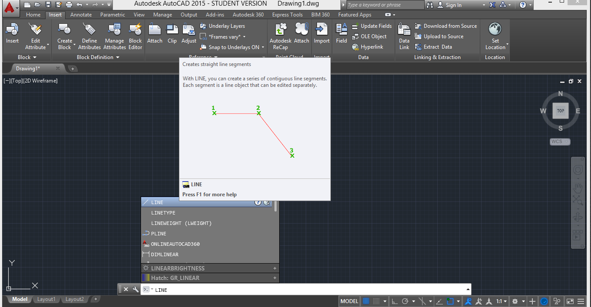Screen dimensions: 591x307
Task: Click the Pan hand icon in navigation bar
Action: [x=578, y=188]
